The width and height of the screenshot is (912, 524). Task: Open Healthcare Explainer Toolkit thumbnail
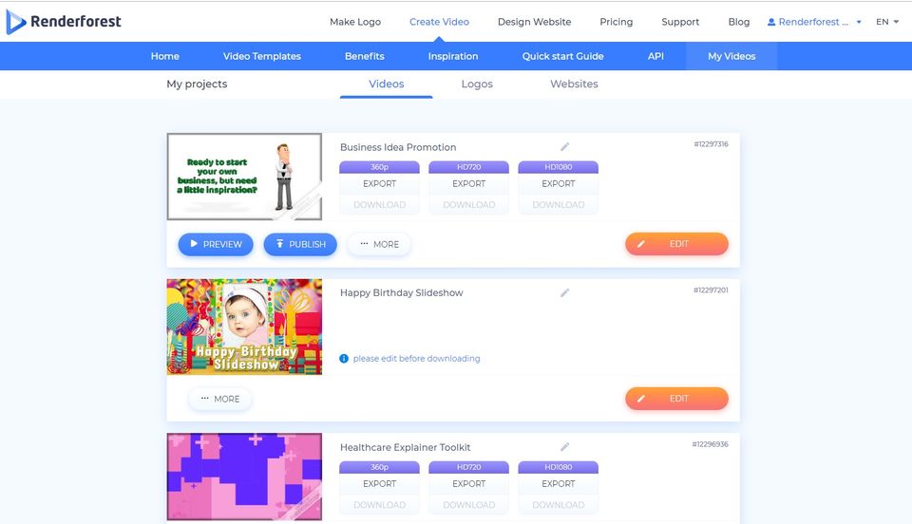click(244, 477)
